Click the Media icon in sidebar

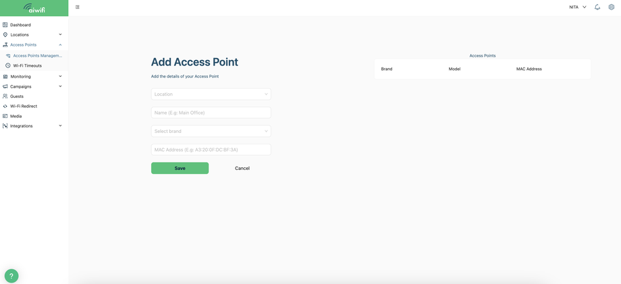5,116
